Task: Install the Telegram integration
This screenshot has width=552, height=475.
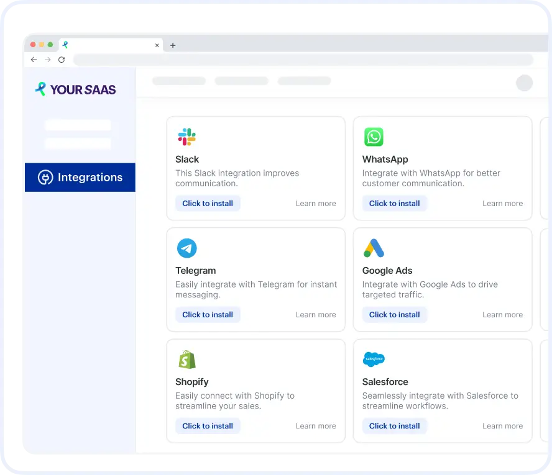Action: (x=208, y=315)
